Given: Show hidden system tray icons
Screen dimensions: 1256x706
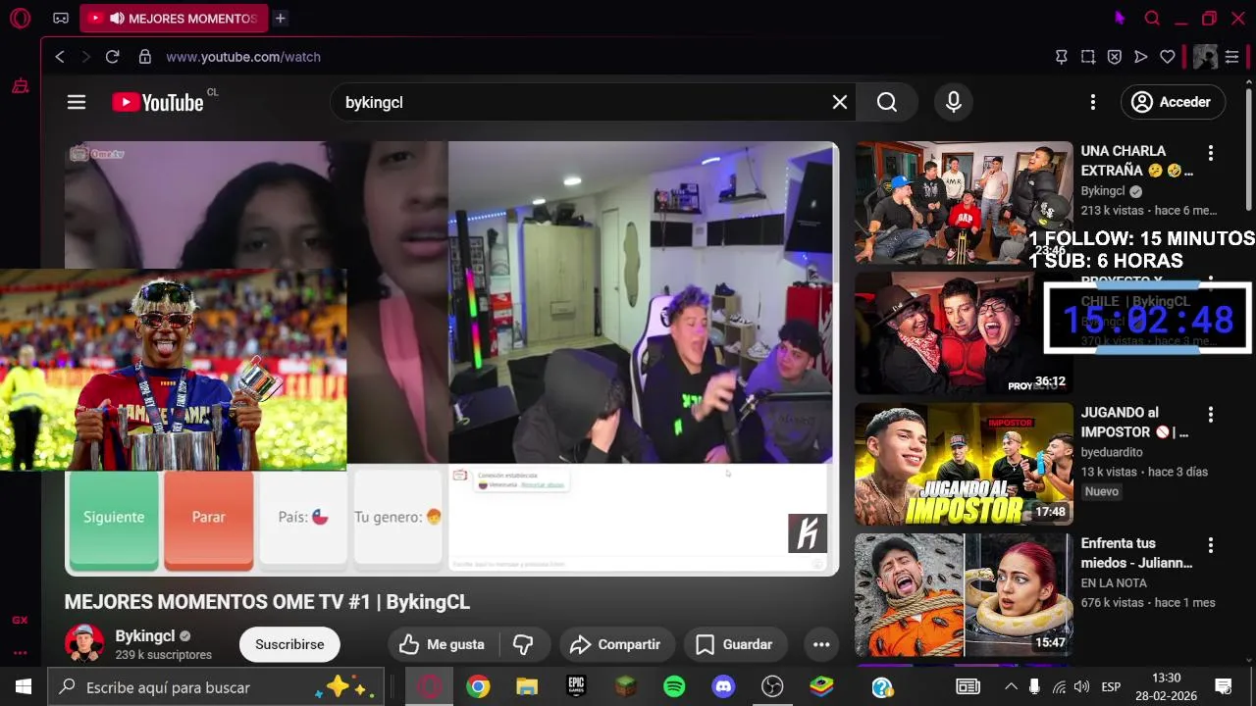Looking at the screenshot, I should pos(1011,687).
